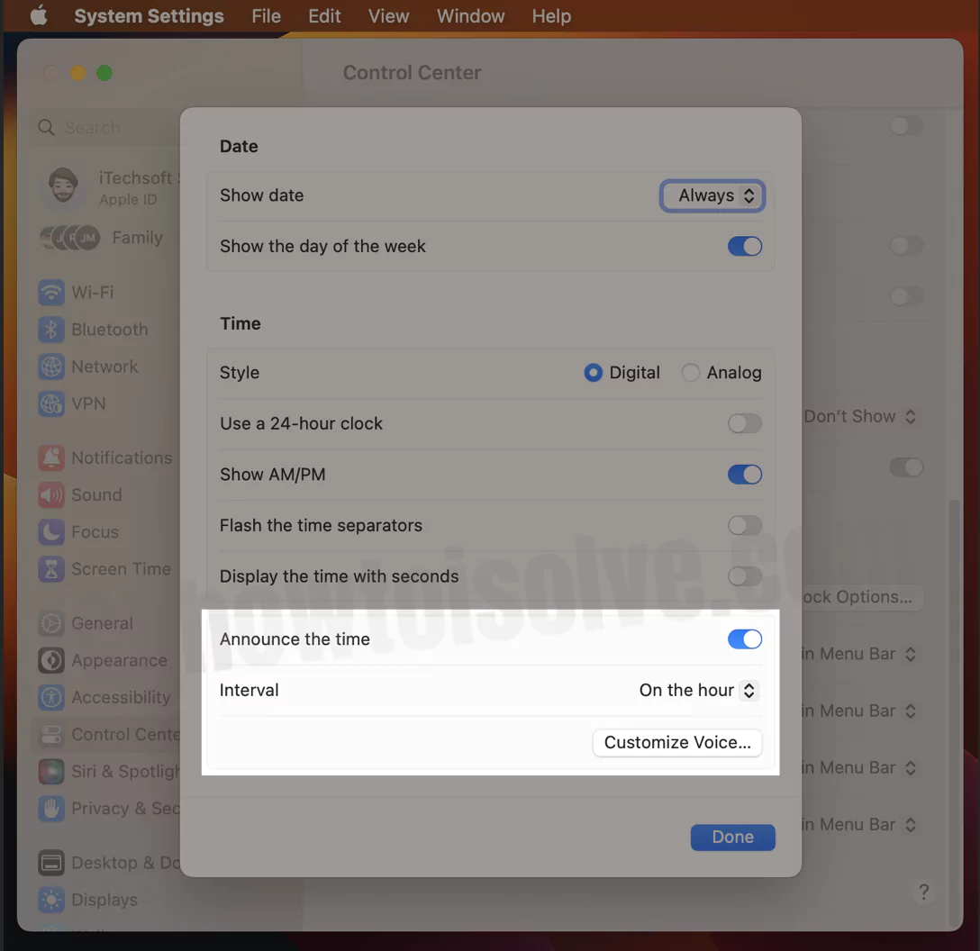Select the Analog clock style

[x=690, y=373]
